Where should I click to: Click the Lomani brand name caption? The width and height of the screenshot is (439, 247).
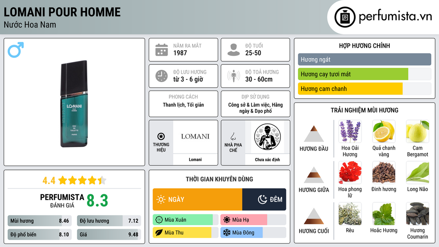point(195,160)
